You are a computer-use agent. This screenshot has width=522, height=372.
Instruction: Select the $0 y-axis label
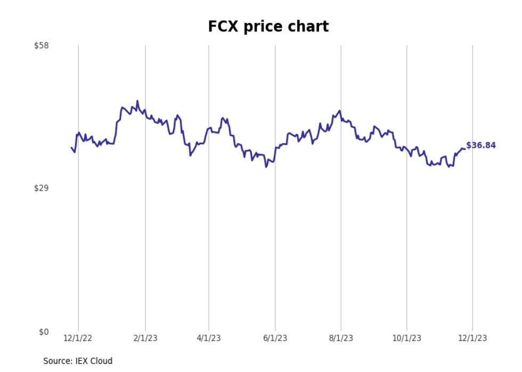coord(44,332)
